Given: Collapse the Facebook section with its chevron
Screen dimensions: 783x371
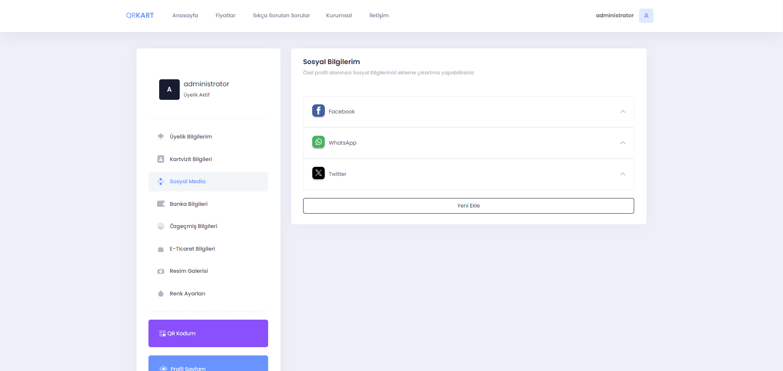Looking at the screenshot, I should click(622, 112).
